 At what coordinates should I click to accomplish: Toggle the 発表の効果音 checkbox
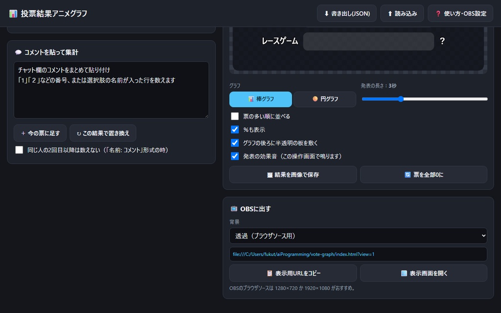click(235, 156)
